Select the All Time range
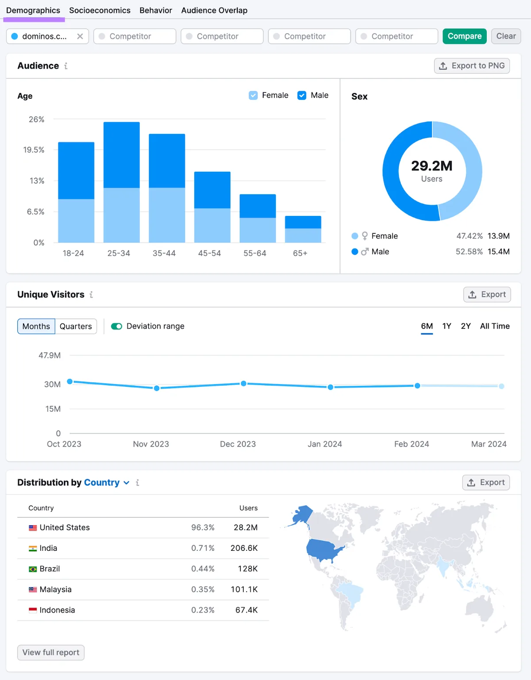This screenshot has width=531, height=680. click(495, 327)
